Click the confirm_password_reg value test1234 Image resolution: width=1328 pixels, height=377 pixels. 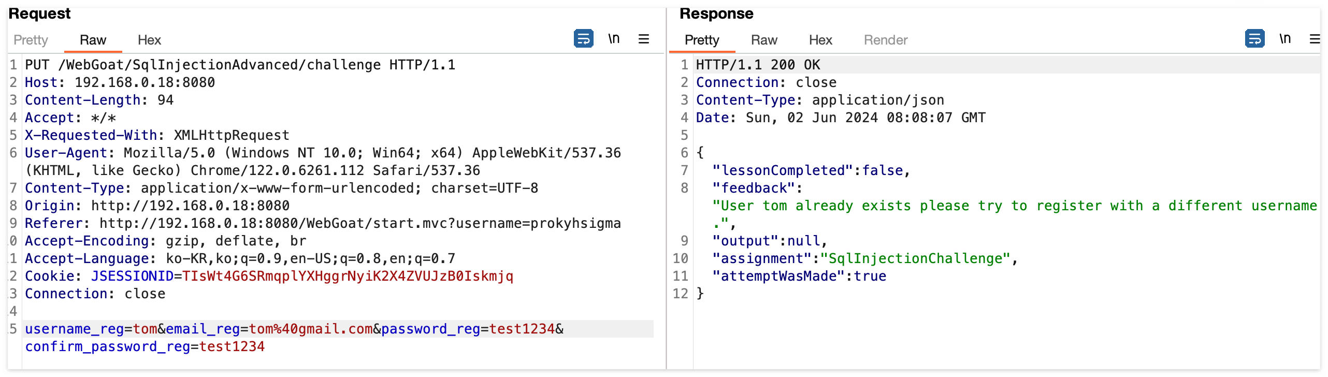point(232,346)
